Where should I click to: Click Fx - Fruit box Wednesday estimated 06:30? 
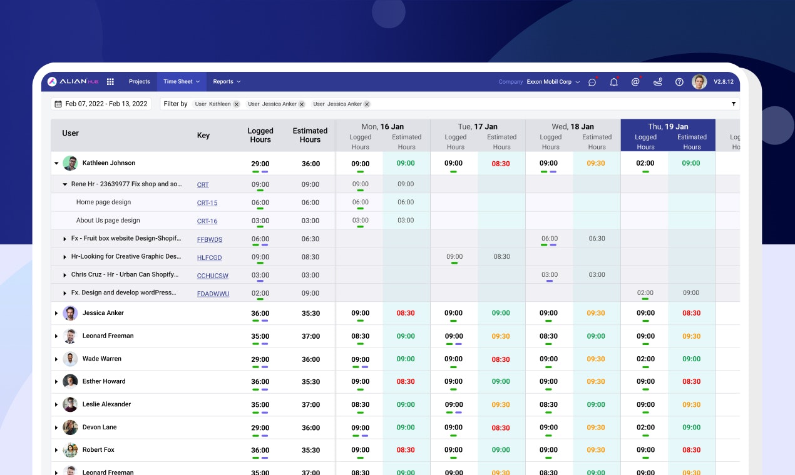(597, 239)
